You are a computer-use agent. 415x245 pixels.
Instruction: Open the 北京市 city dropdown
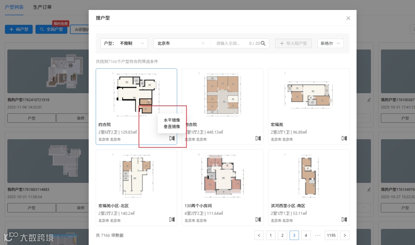click(181, 43)
